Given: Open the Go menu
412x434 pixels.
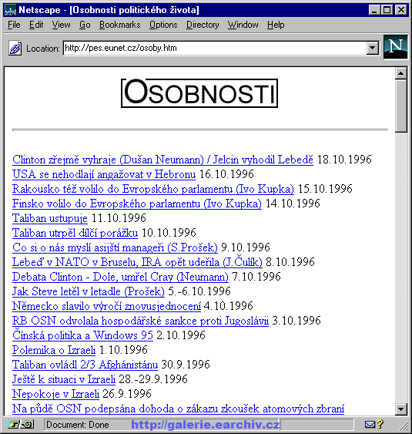Looking at the screenshot, I should [85, 25].
